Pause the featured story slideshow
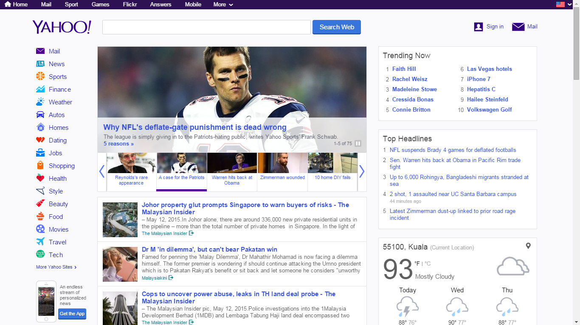Screen dimensions: 580x325 click(x=358, y=143)
